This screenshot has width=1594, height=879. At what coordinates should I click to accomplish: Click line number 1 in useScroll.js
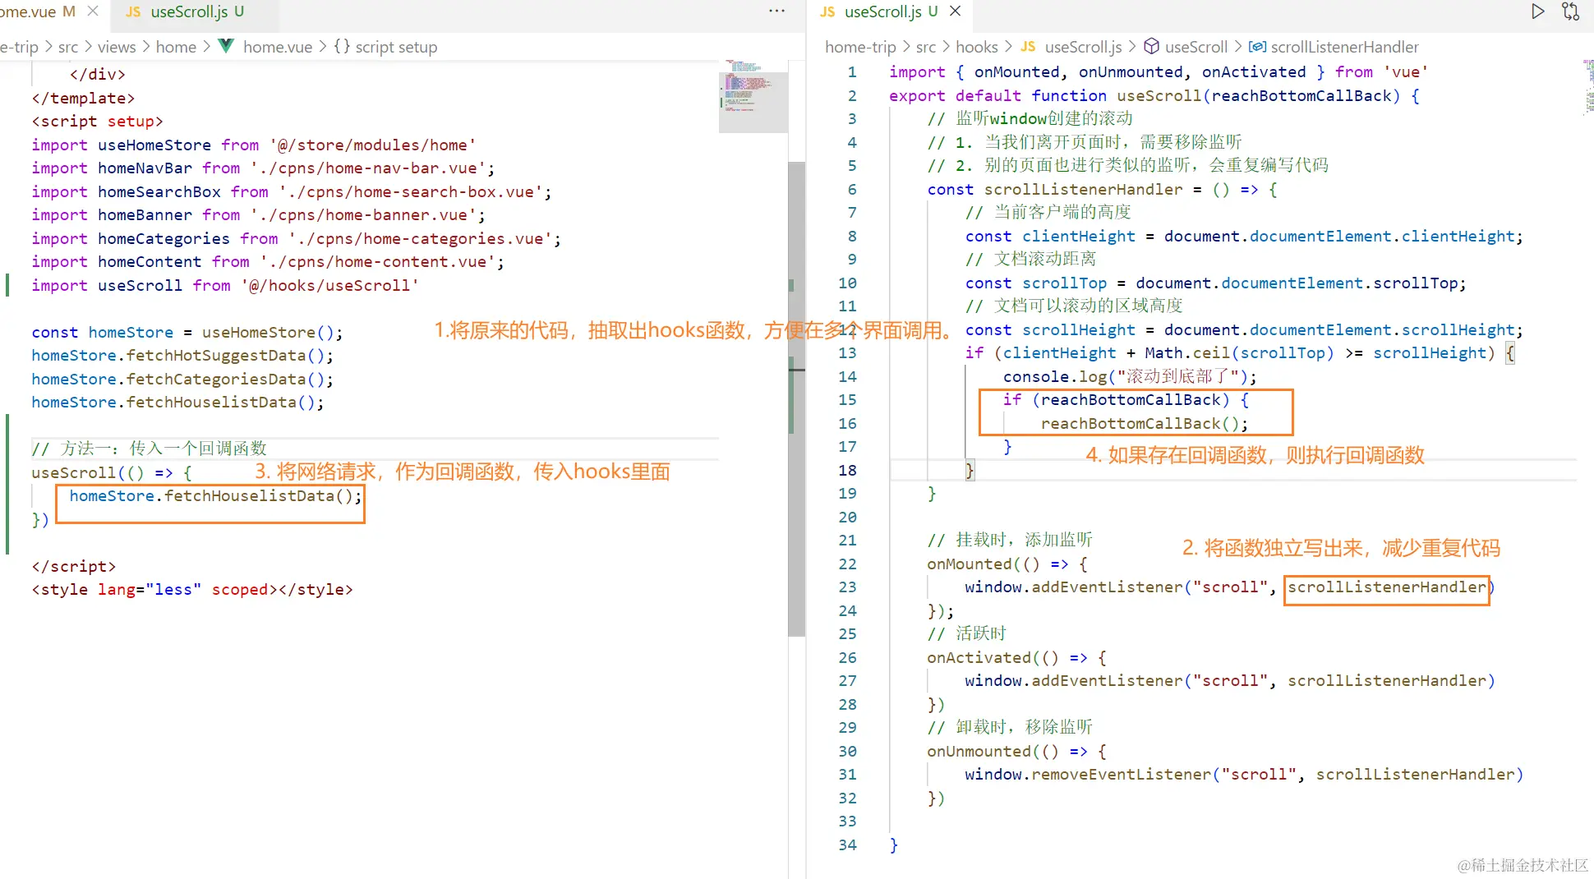(x=852, y=71)
